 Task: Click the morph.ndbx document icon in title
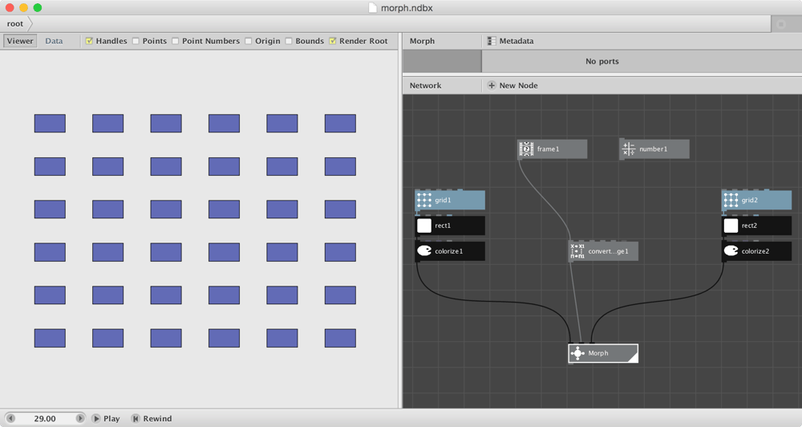click(373, 8)
